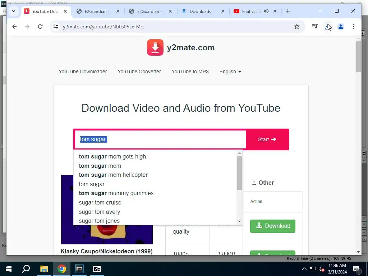Open the taskbar clock and date
Image resolution: width=368 pixels, height=276 pixels.
[337, 269]
